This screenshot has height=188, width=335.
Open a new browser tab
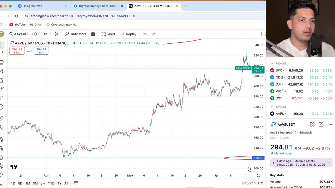(186, 6)
